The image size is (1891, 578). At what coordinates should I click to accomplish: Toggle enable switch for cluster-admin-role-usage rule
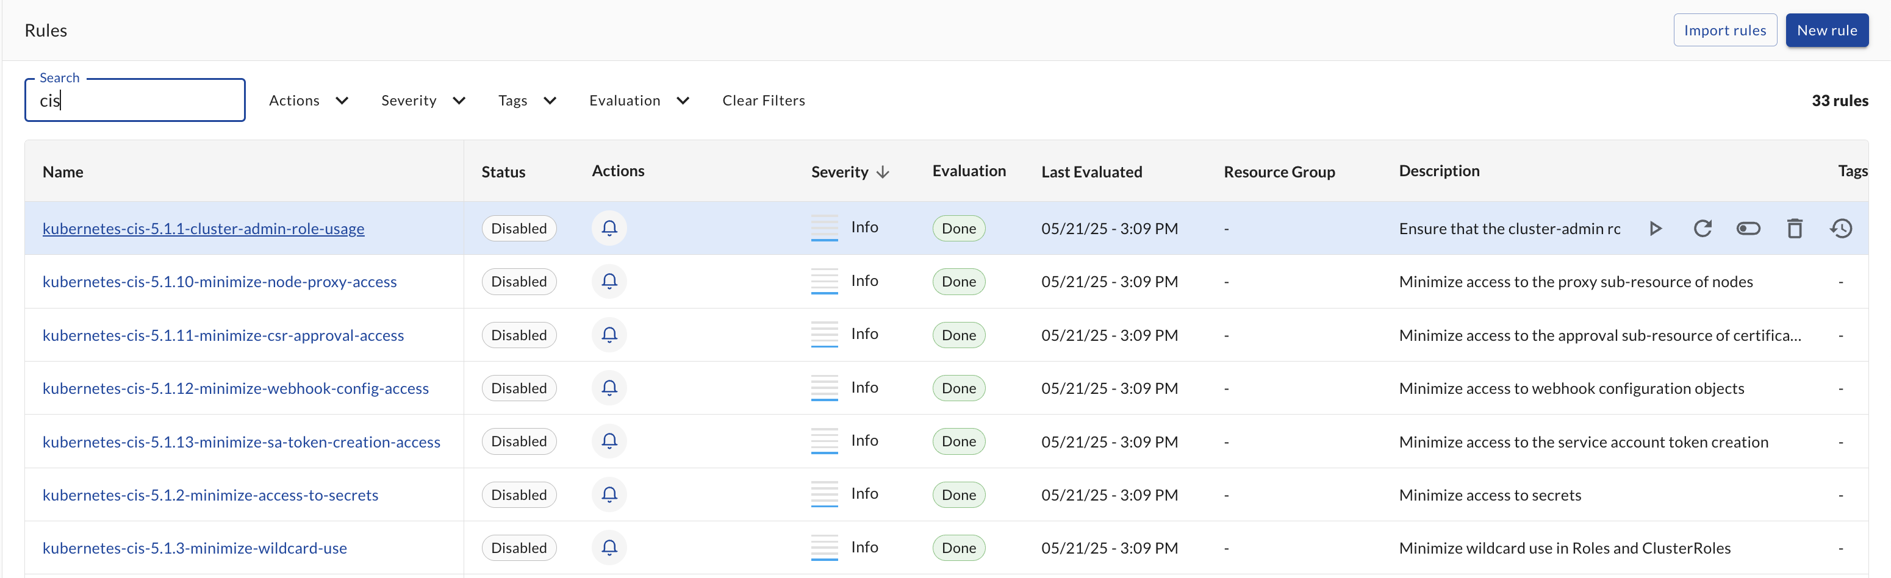(x=1748, y=228)
